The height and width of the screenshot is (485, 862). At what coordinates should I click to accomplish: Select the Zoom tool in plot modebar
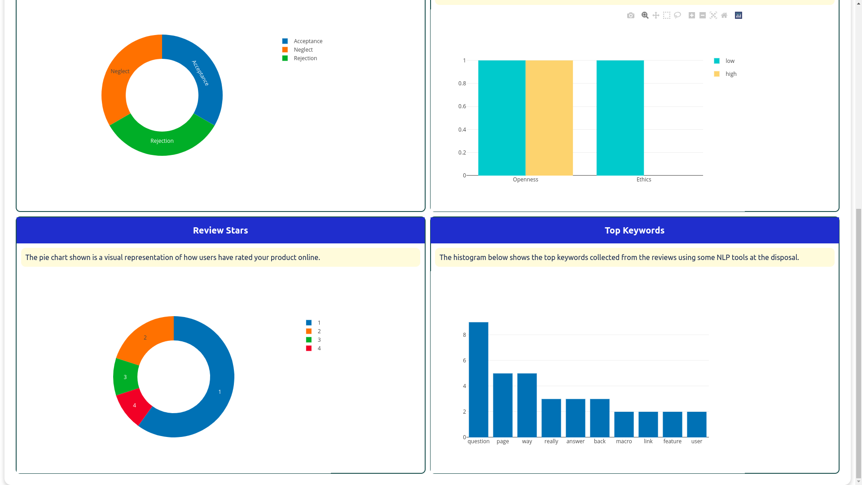tap(645, 16)
